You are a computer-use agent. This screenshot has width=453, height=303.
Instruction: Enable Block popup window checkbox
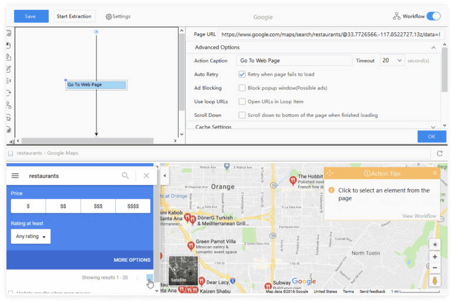coord(242,88)
